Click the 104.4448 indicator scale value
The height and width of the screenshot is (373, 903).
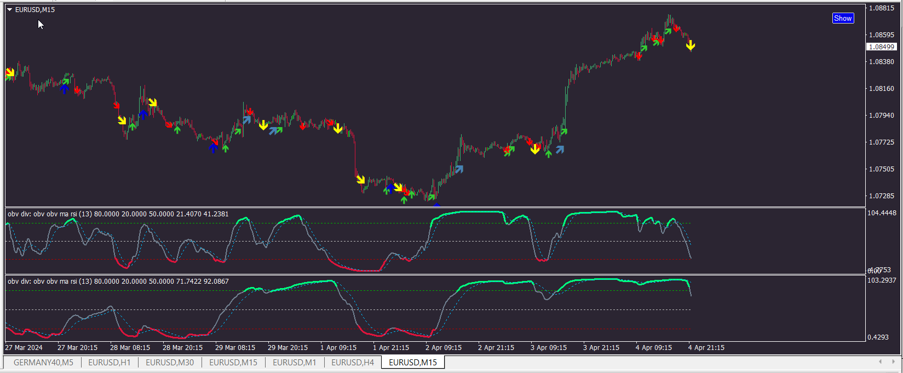pyautogui.click(x=882, y=213)
